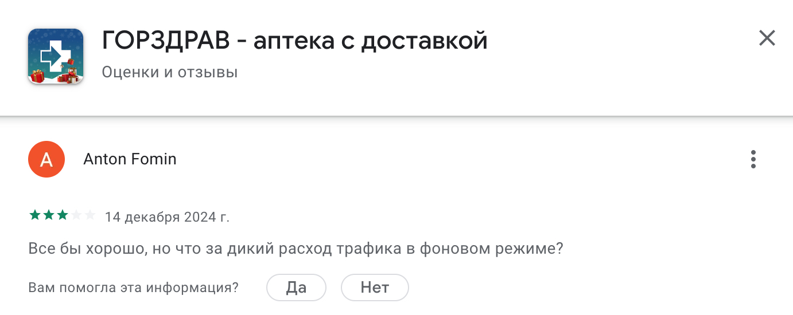
Task: Mark the review helpful with Да
Action: coord(296,288)
